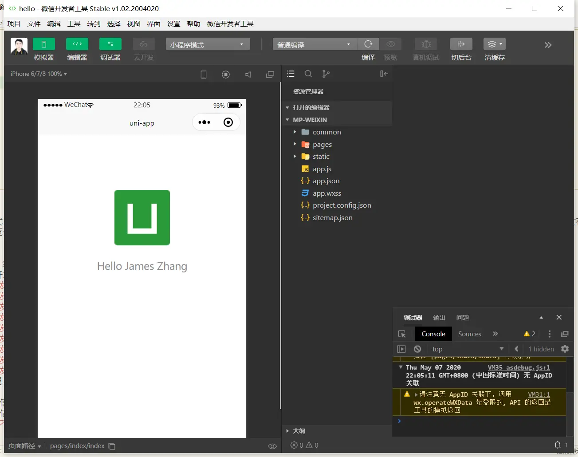Screen dimensions: 578x457
Task: Toggle the 调试器 debugger panel
Action: click(x=110, y=44)
